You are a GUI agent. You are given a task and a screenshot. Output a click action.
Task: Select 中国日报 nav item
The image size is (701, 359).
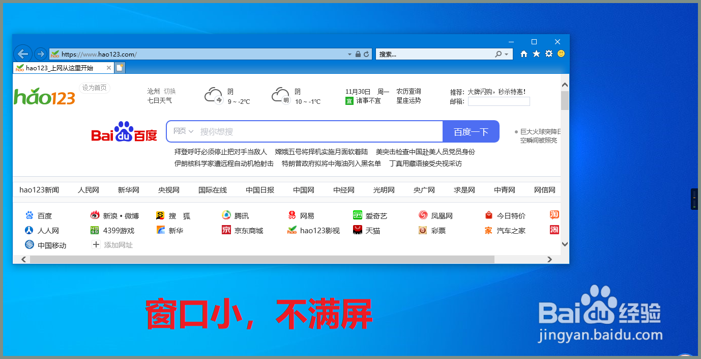pos(260,190)
